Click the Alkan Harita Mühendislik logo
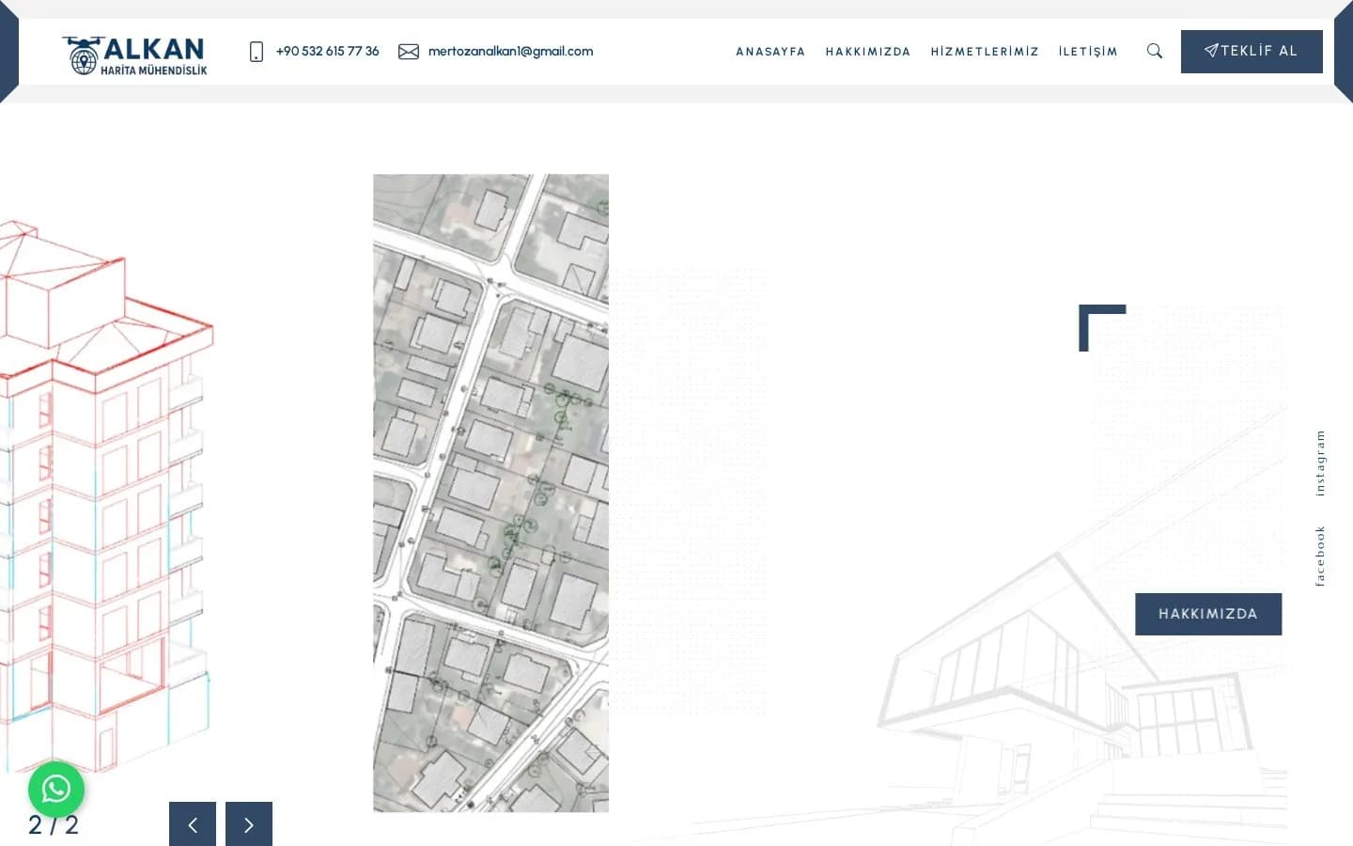Viewport: 1353px width, 846px height. [134, 55]
